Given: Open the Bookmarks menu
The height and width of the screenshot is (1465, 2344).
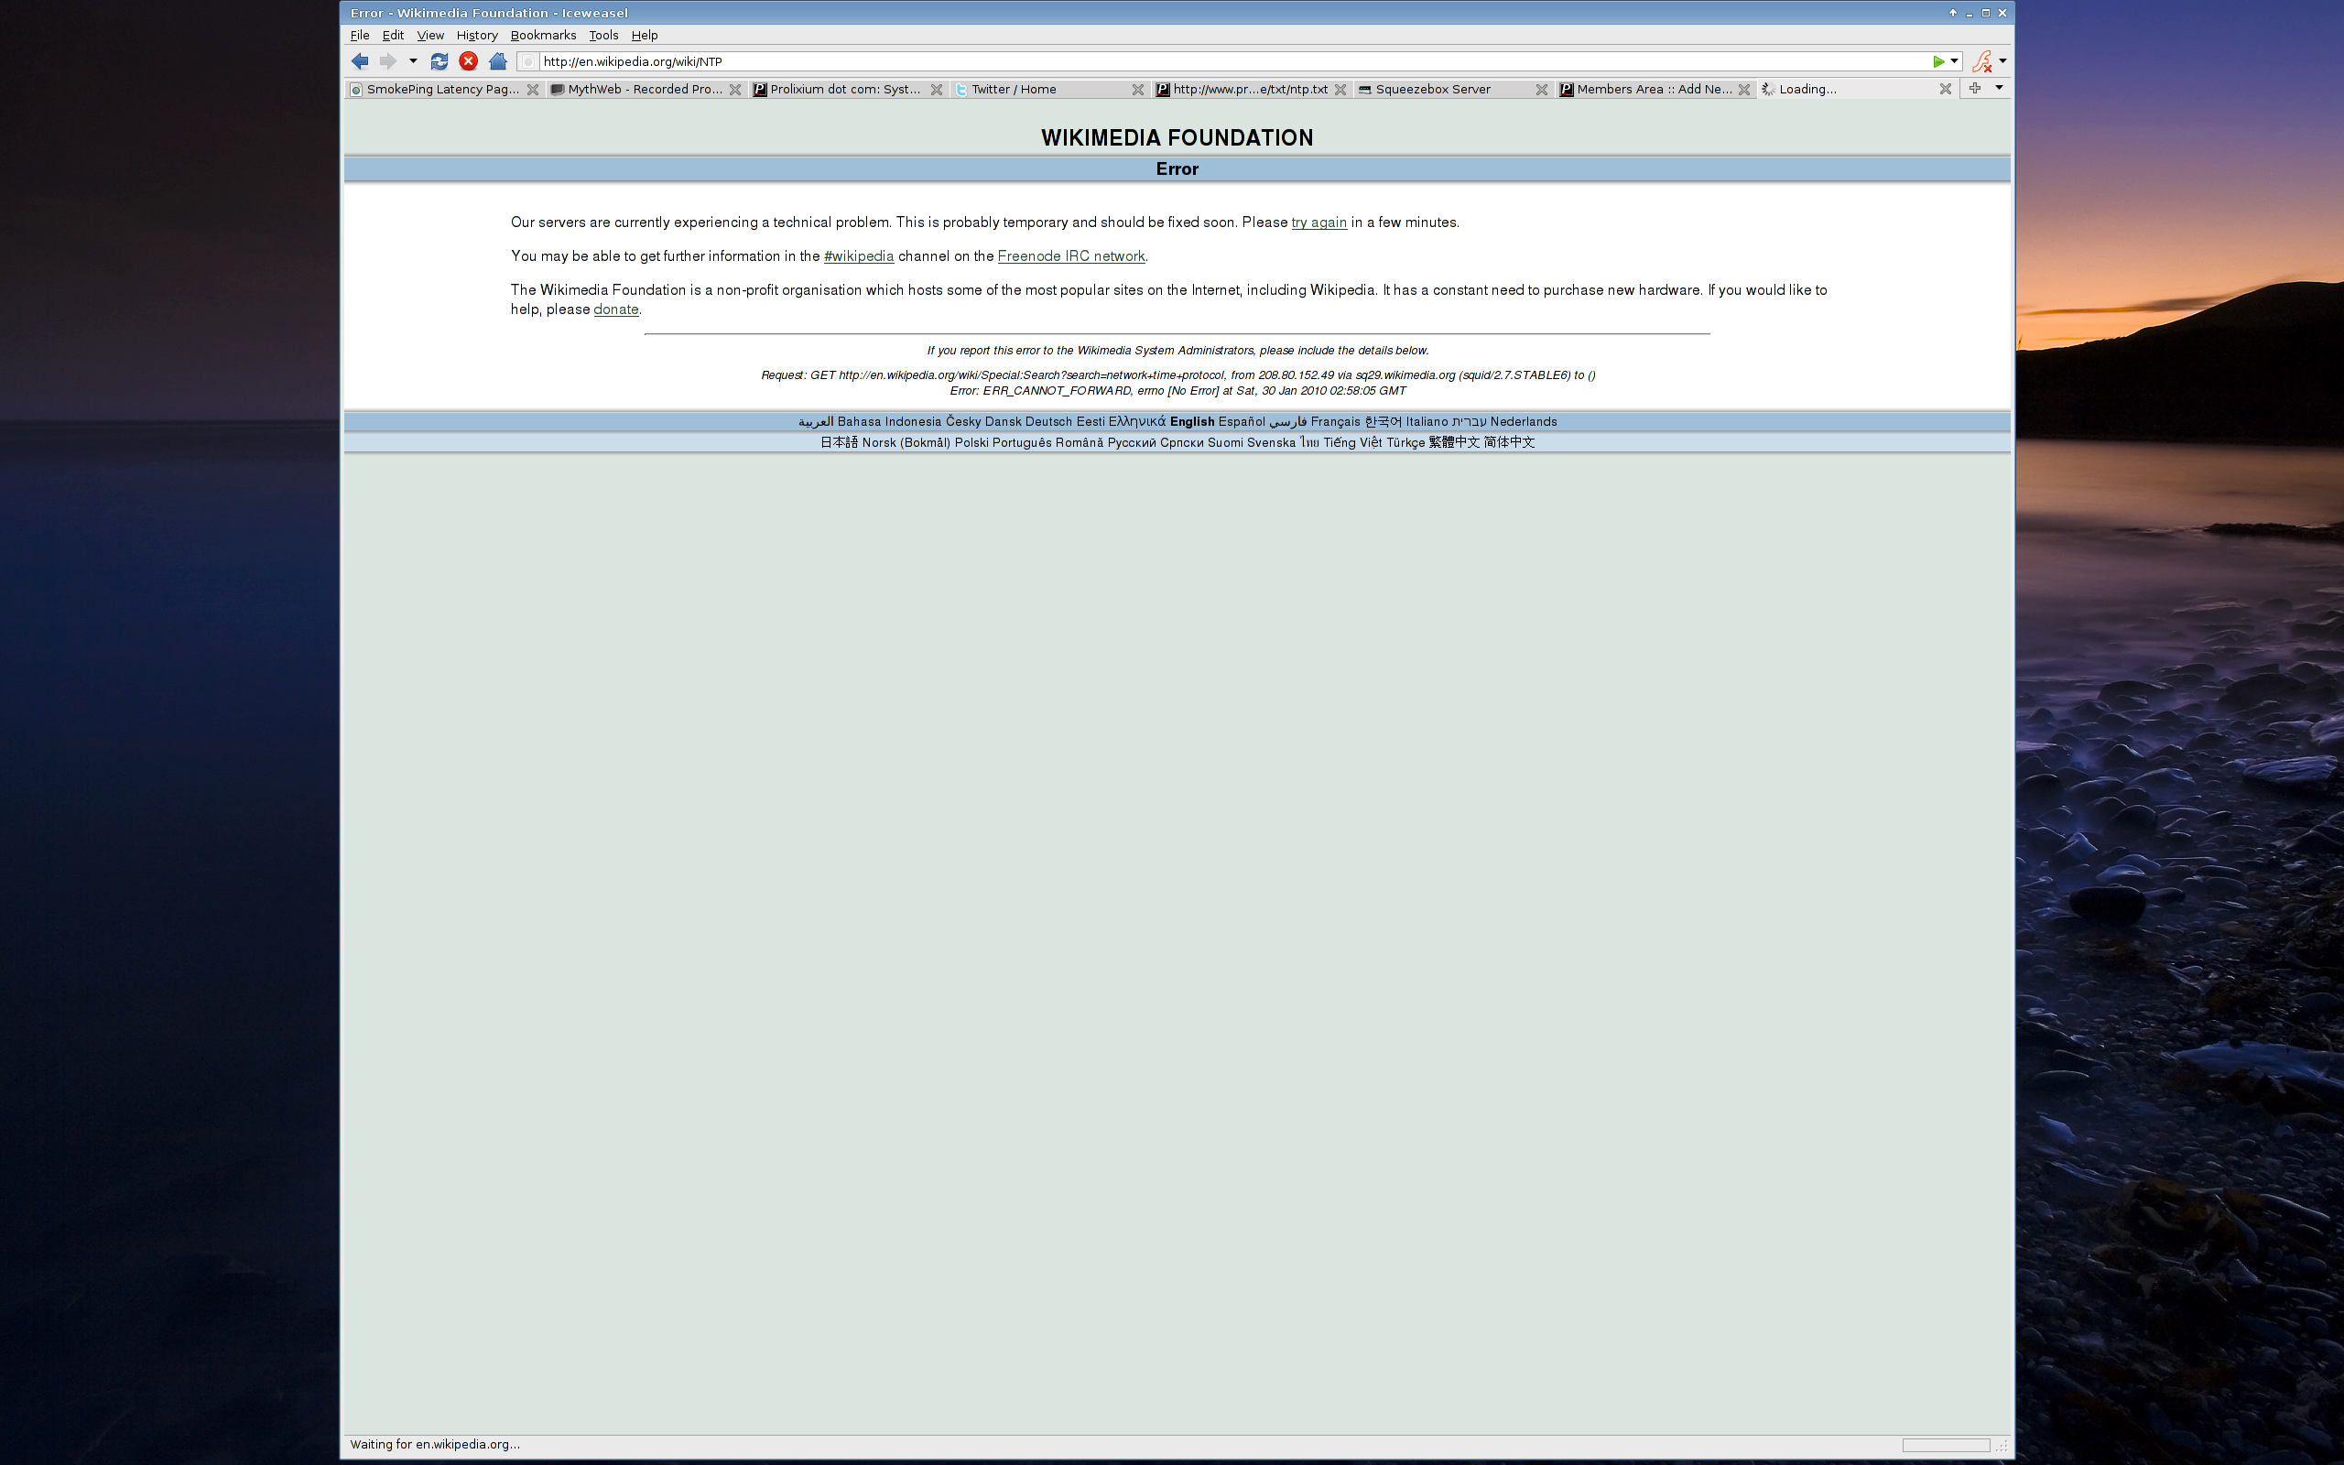Looking at the screenshot, I should coord(543,35).
